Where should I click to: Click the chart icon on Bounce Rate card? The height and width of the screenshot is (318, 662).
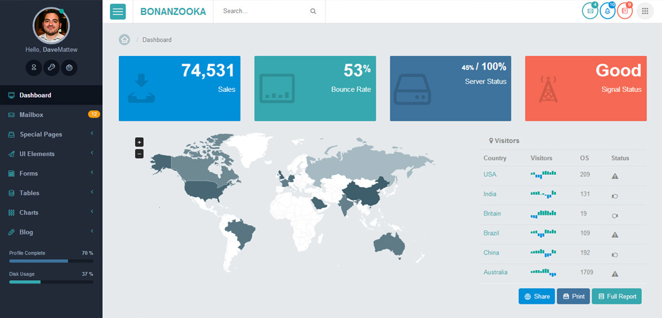(277, 88)
